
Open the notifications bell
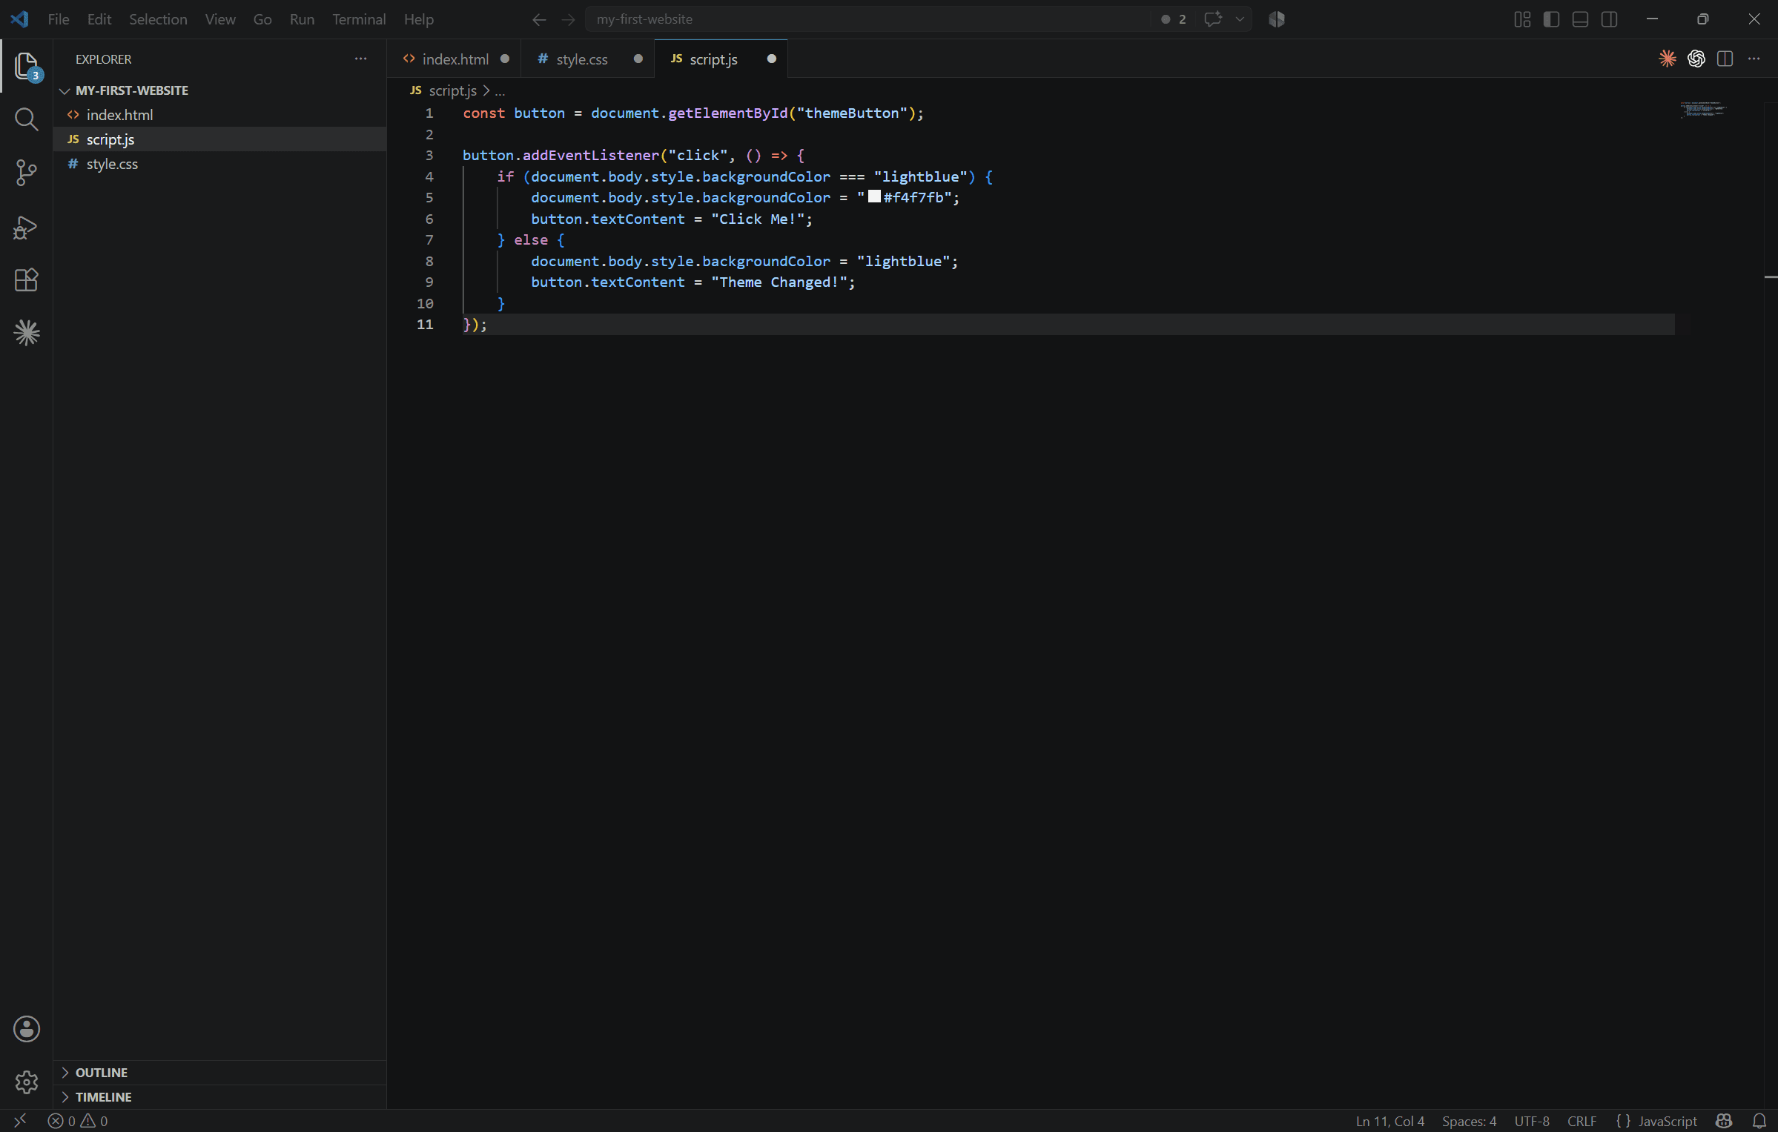(1759, 1121)
